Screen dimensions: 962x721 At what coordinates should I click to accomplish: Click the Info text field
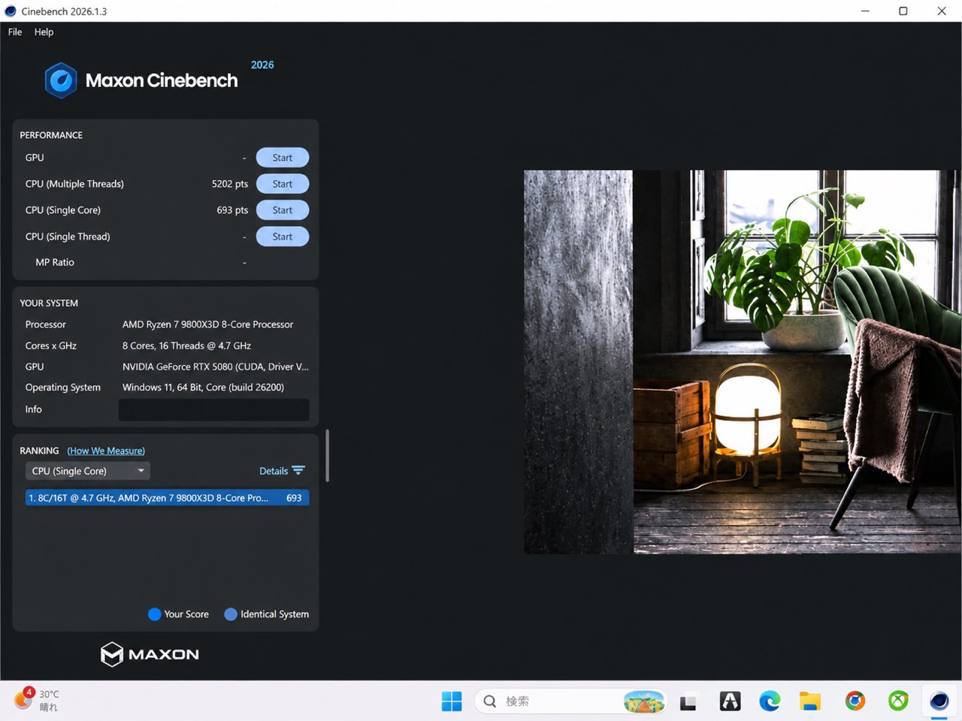tap(214, 409)
